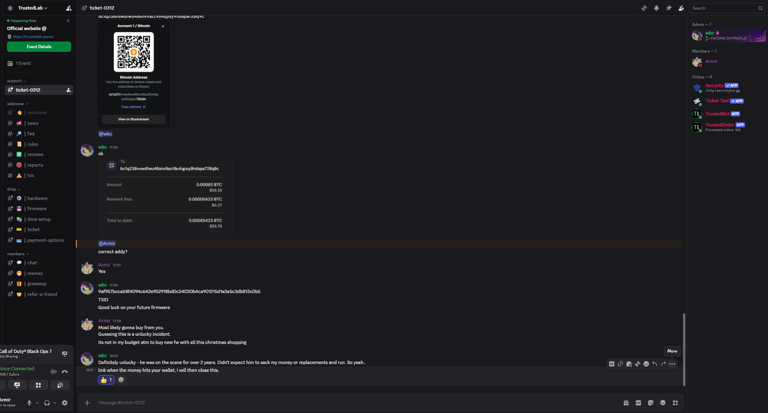
Task: Click Event Details button
Action: [39, 47]
